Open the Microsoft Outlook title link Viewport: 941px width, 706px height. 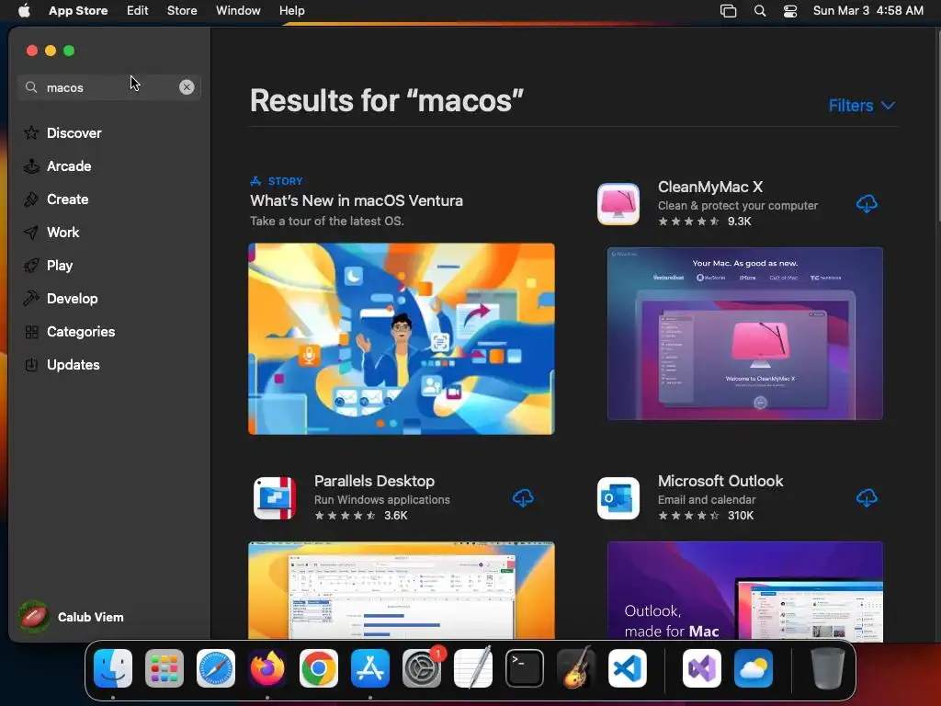(x=720, y=481)
